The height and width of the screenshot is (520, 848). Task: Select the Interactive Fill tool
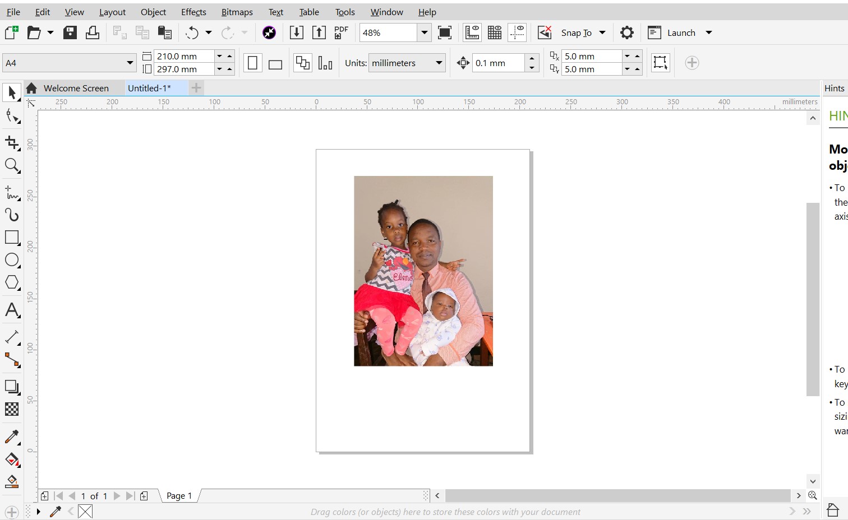pyautogui.click(x=12, y=459)
